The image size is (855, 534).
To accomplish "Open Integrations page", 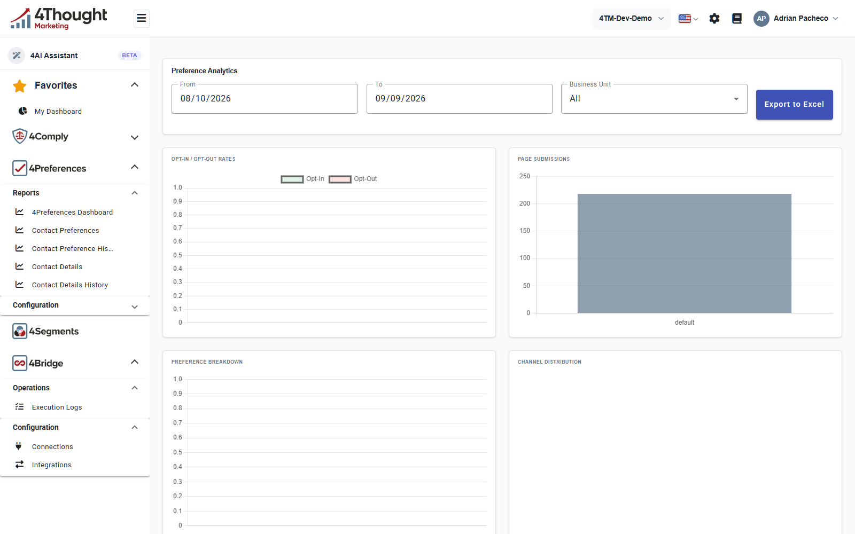I will [x=51, y=465].
